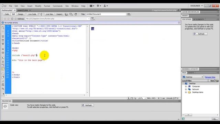Collapse the Desktop tree node

[183, 83]
